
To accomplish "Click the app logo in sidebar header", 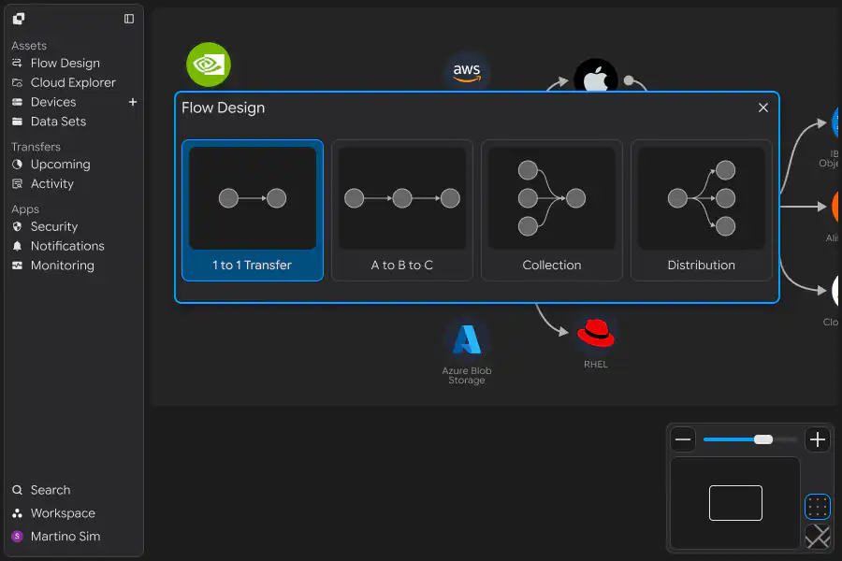I will pyautogui.click(x=19, y=19).
